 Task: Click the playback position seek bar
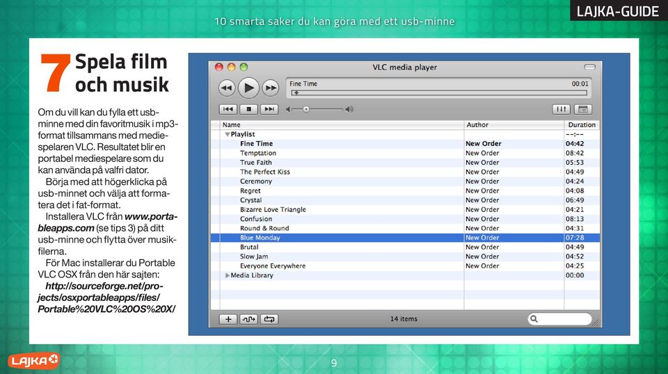[x=439, y=92]
